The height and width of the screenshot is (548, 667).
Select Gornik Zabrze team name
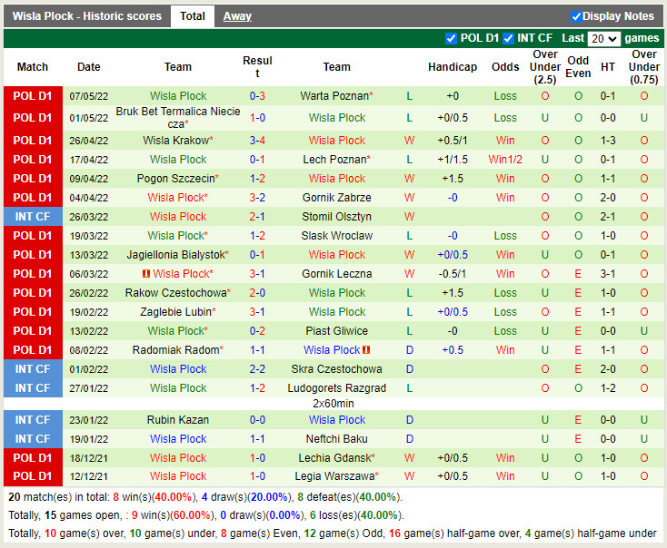(336, 198)
